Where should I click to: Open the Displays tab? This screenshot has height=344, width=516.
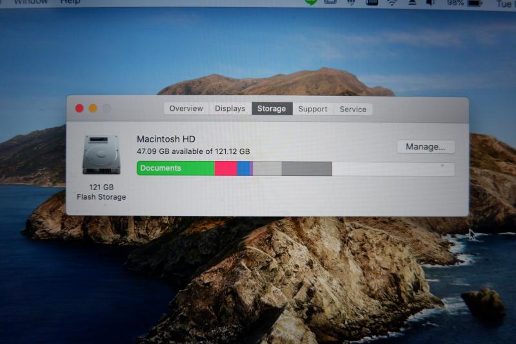pyautogui.click(x=230, y=108)
